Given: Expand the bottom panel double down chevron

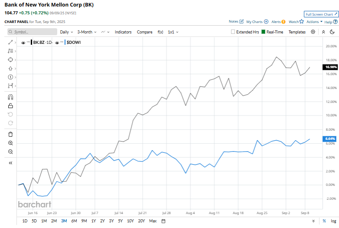Looking at the screenshot, I should (x=313, y=221).
